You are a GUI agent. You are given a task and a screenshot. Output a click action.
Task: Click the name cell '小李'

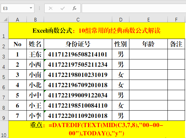pos(35,116)
